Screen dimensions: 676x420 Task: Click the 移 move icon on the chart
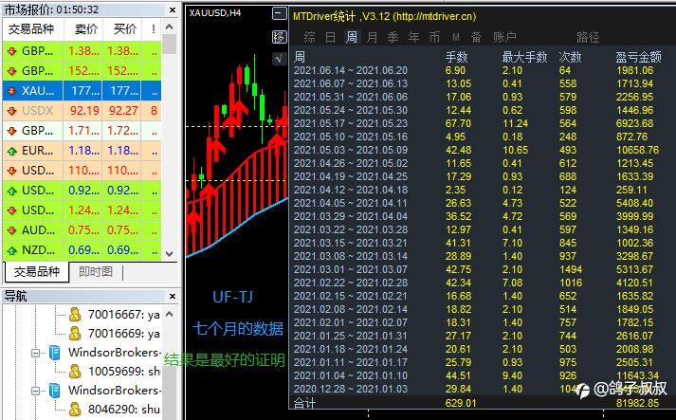point(279,37)
